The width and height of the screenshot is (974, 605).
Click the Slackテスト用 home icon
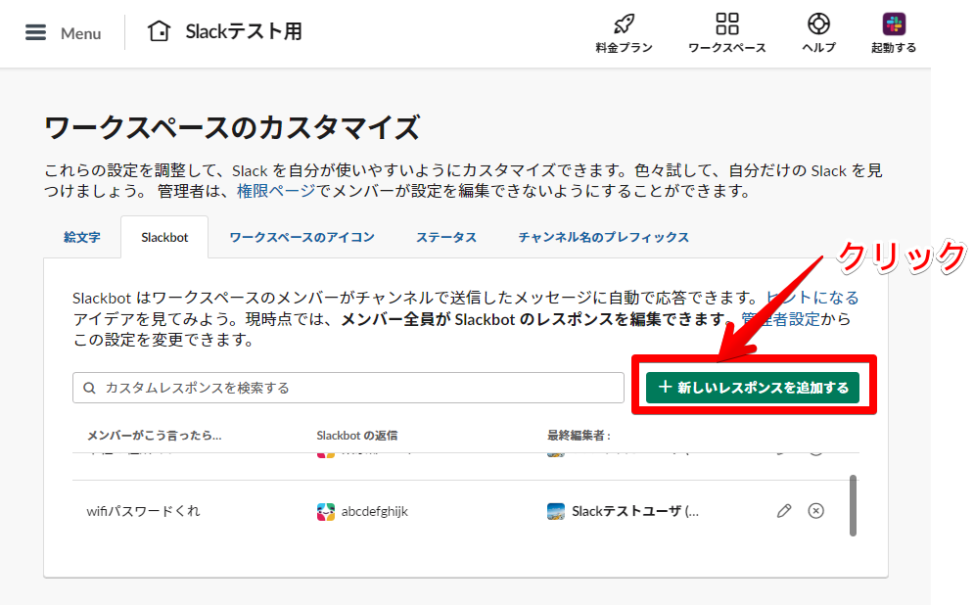(x=160, y=31)
